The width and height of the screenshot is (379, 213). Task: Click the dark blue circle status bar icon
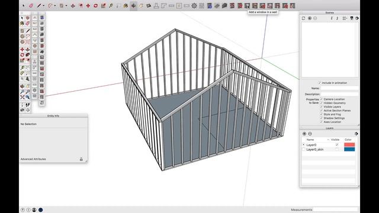(41, 210)
